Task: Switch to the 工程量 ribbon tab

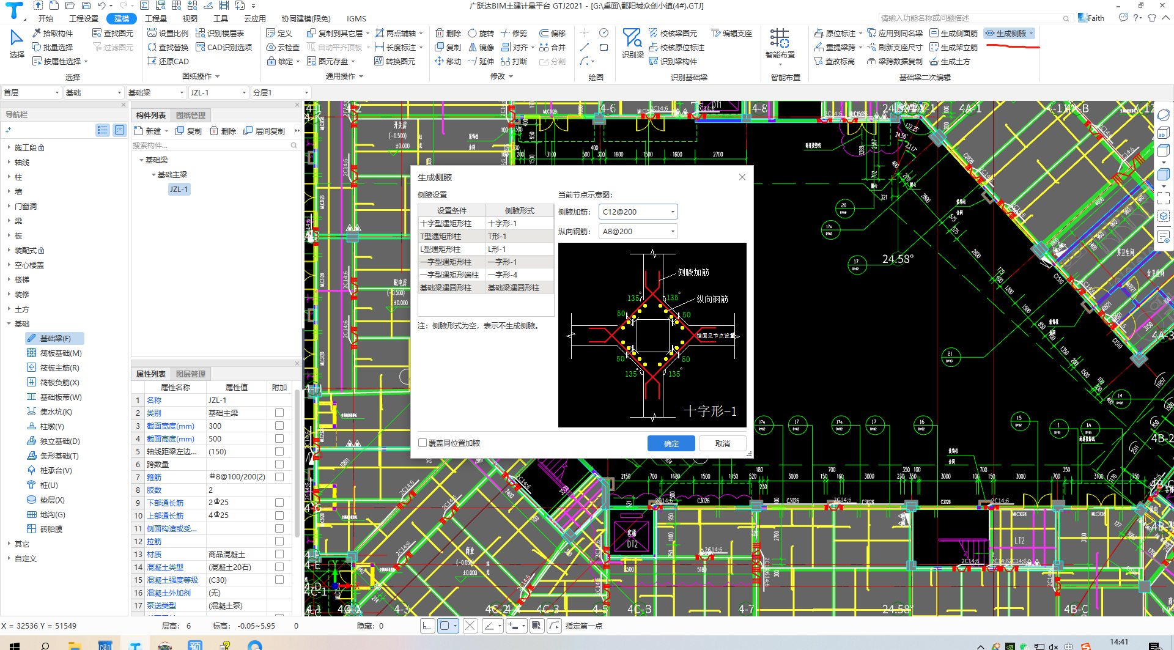Action: (x=156, y=18)
